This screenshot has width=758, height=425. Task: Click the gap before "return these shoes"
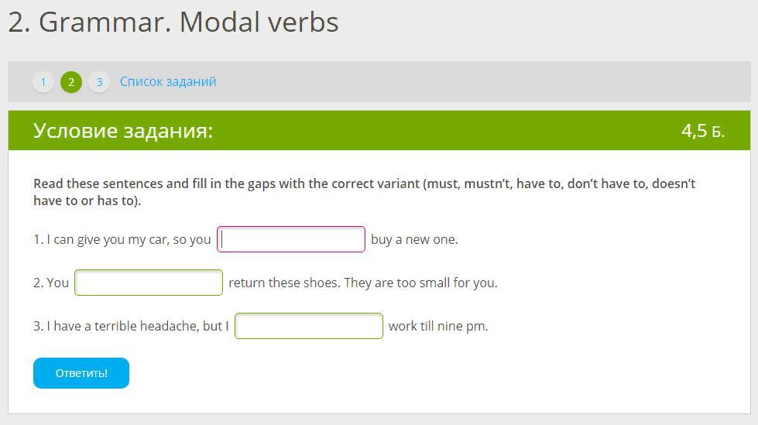pos(149,283)
